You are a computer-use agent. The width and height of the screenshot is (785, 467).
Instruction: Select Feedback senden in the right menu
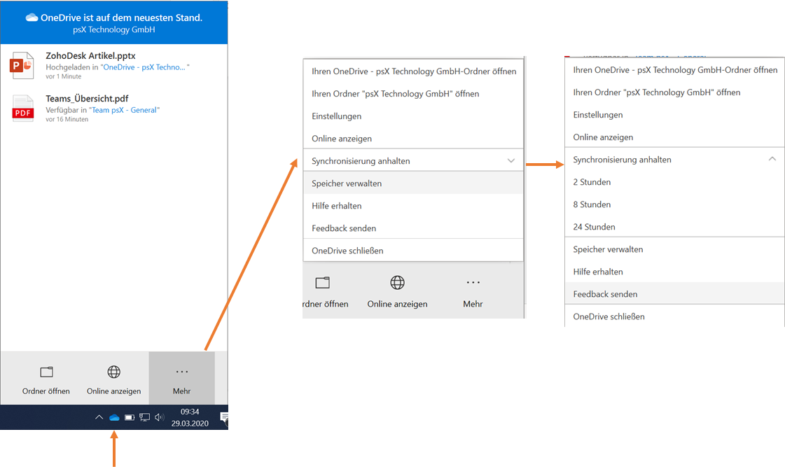tap(675, 294)
